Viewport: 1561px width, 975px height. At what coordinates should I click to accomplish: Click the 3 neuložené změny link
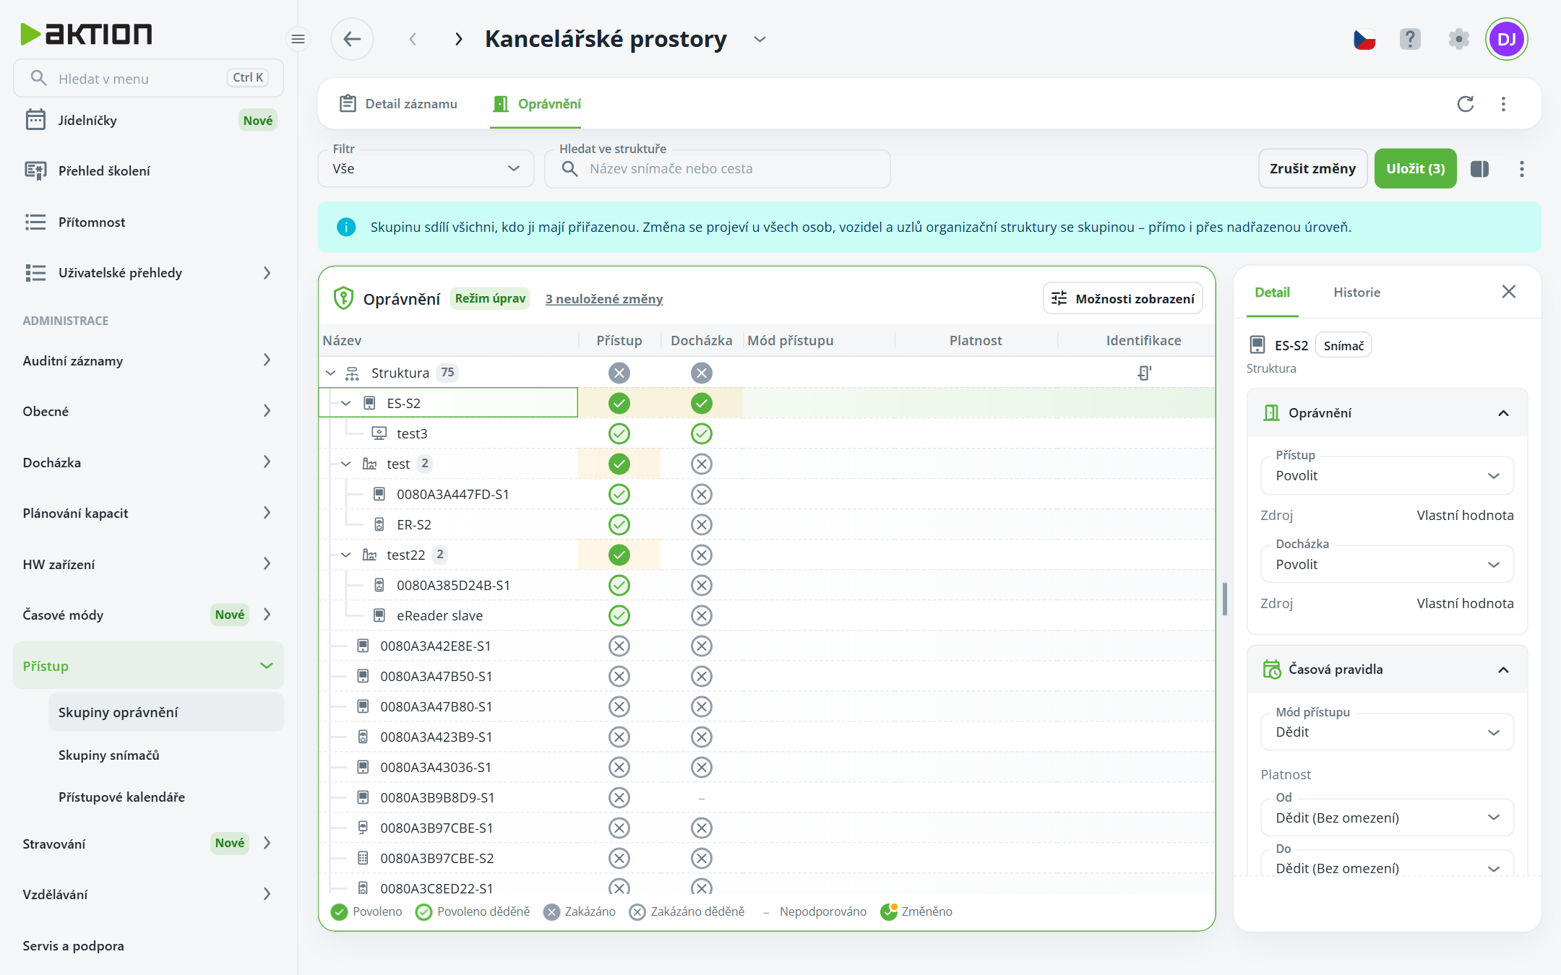[x=604, y=299]
